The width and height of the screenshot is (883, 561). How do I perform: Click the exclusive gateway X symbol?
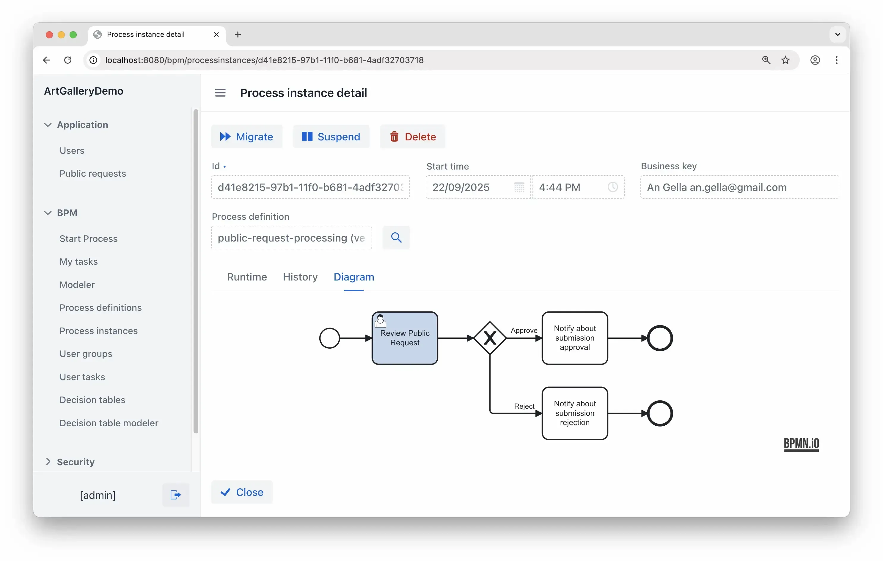pyautogui.click(x=490, y=338)
